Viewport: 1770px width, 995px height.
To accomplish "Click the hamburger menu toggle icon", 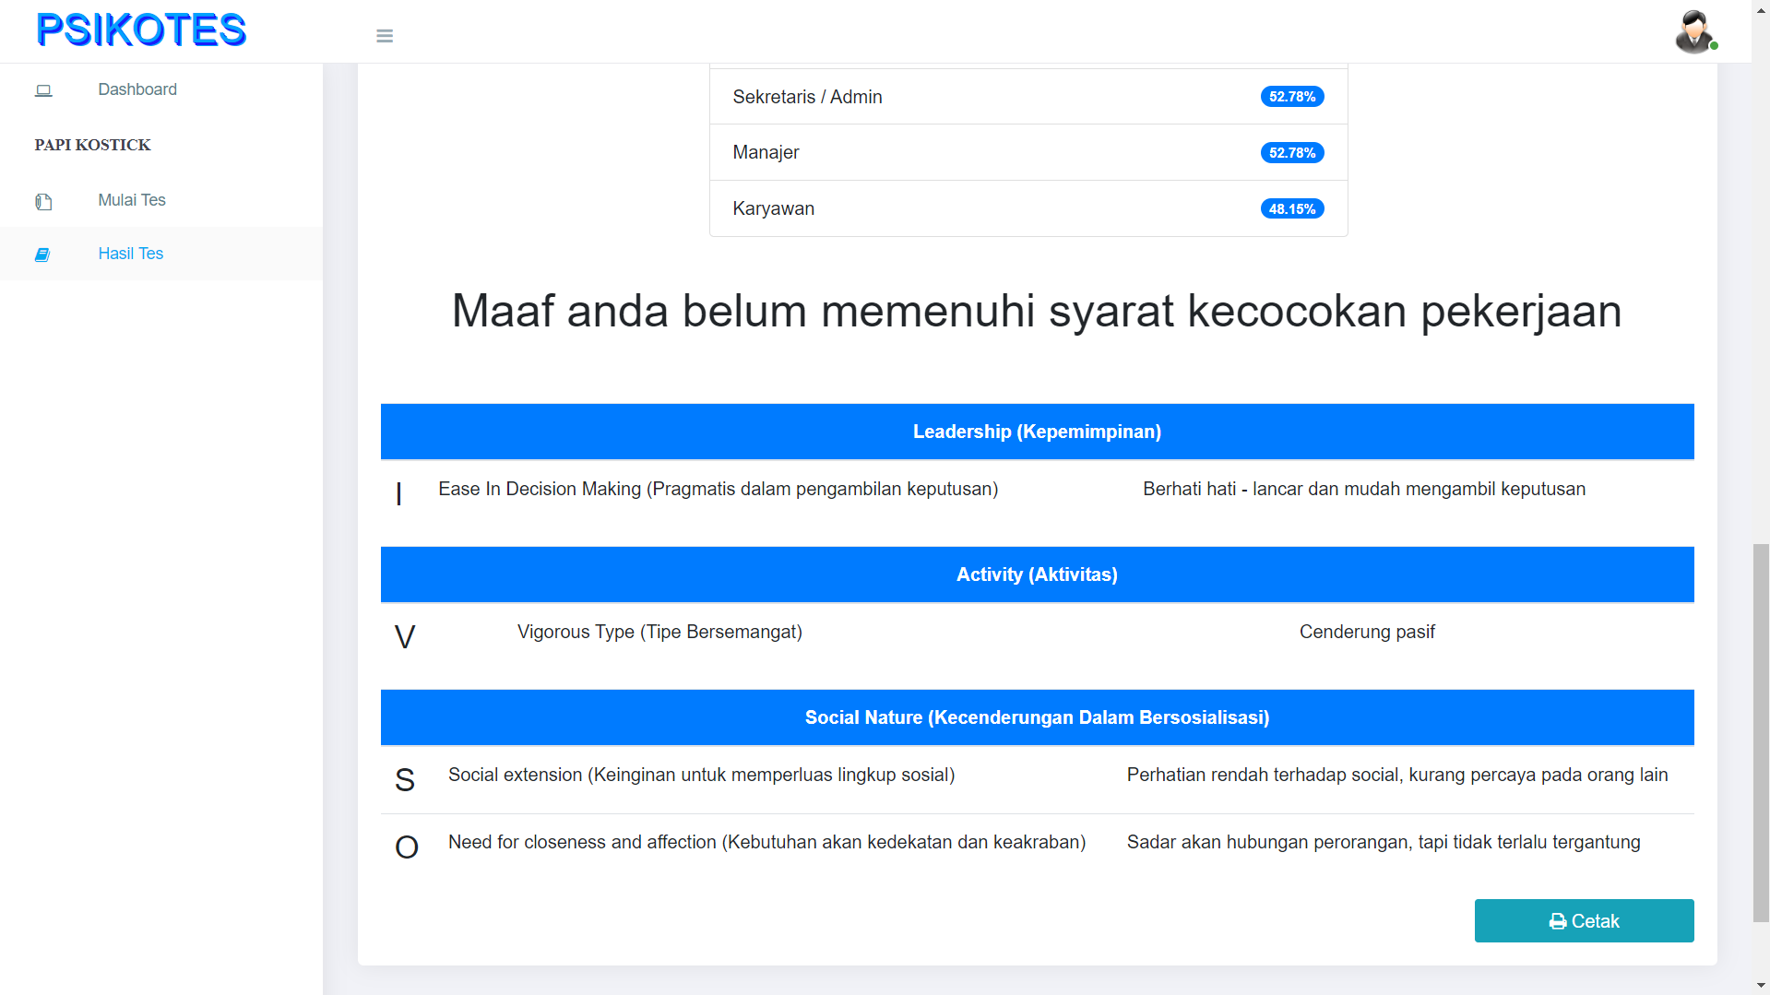I will pyautogui.click(x=385, y=36).
